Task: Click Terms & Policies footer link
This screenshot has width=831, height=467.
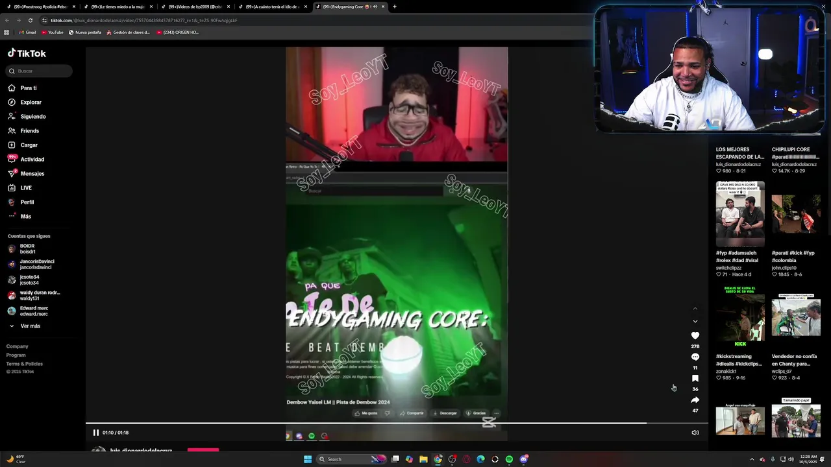Action: point(25,364)
